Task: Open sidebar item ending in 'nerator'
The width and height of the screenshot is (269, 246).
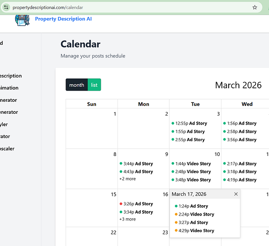Action: 9,100
